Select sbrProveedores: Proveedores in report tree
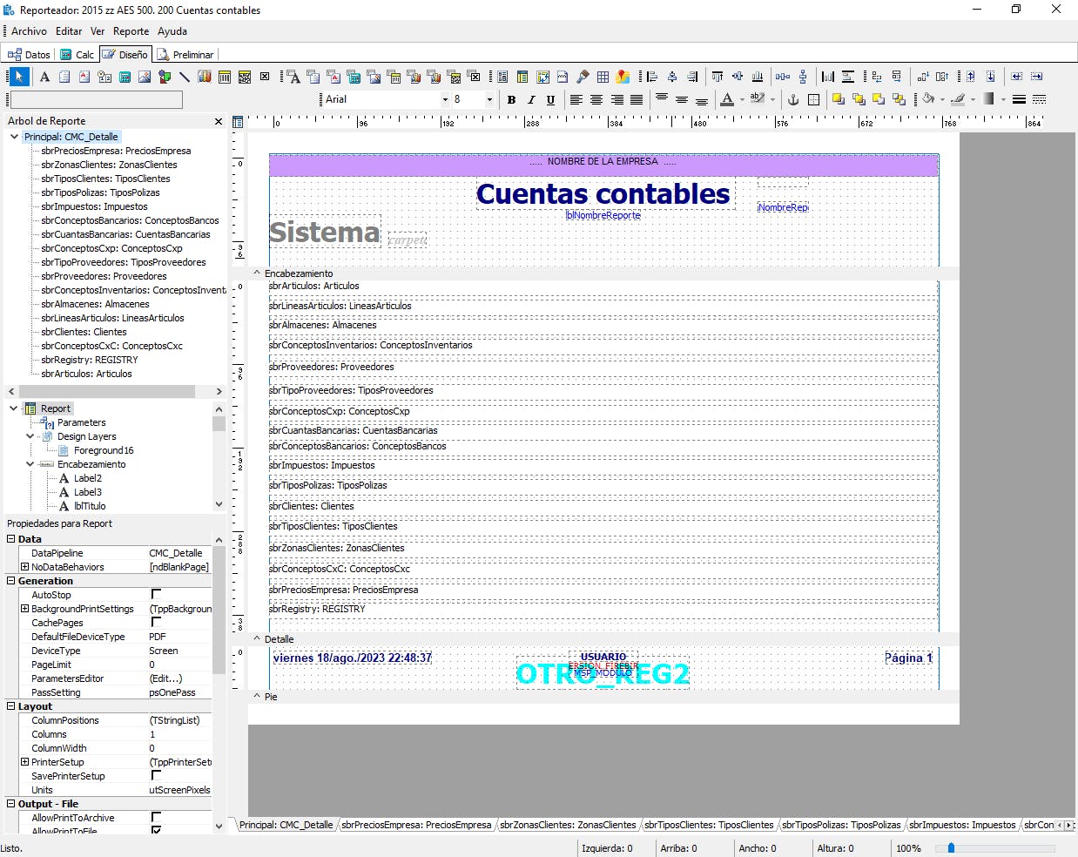This screenshot has height=857, width=1078. point(104,276)
